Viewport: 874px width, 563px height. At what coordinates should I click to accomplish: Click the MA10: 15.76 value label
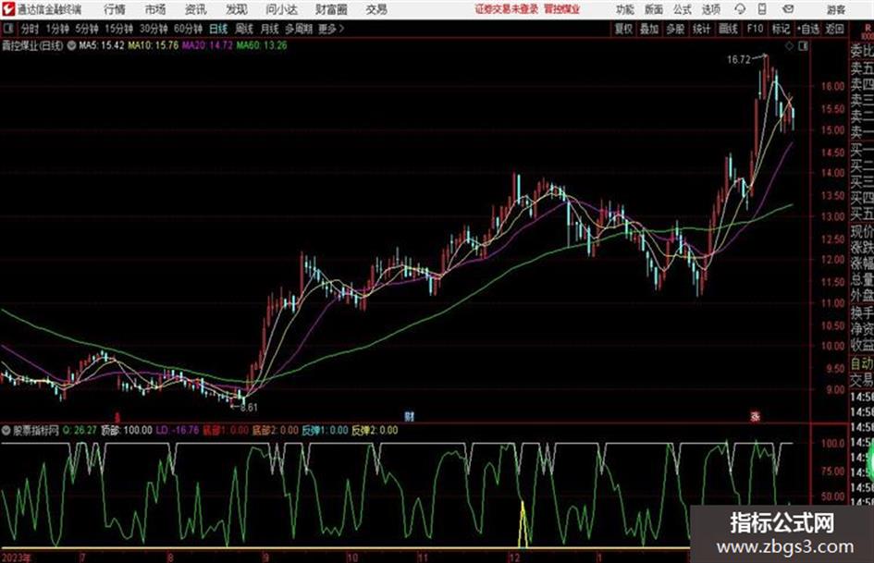(x=154, y=45)
